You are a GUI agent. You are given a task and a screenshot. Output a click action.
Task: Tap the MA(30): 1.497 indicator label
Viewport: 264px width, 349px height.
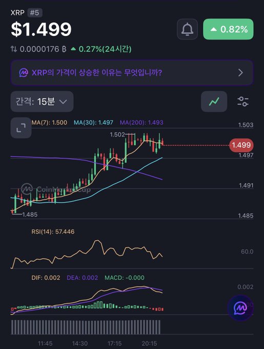click(93, 123)
